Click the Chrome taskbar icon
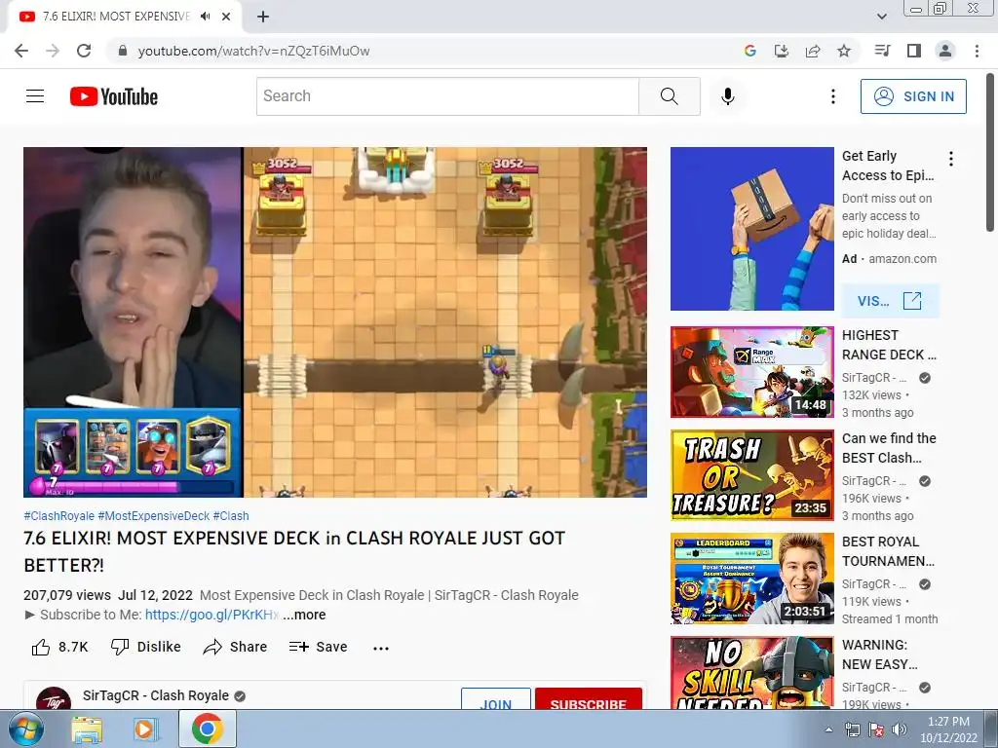The width and height of the screenshot is (998, 748). coord(207,729)
